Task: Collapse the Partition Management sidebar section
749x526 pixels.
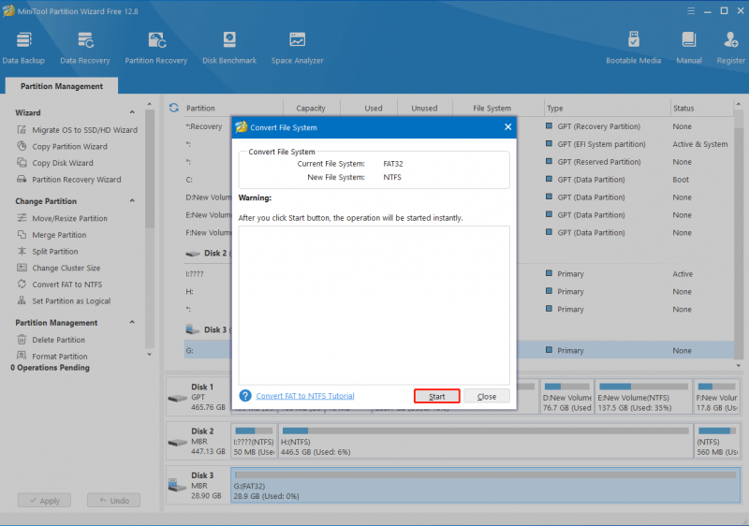Action: click(x=132, y=323)
